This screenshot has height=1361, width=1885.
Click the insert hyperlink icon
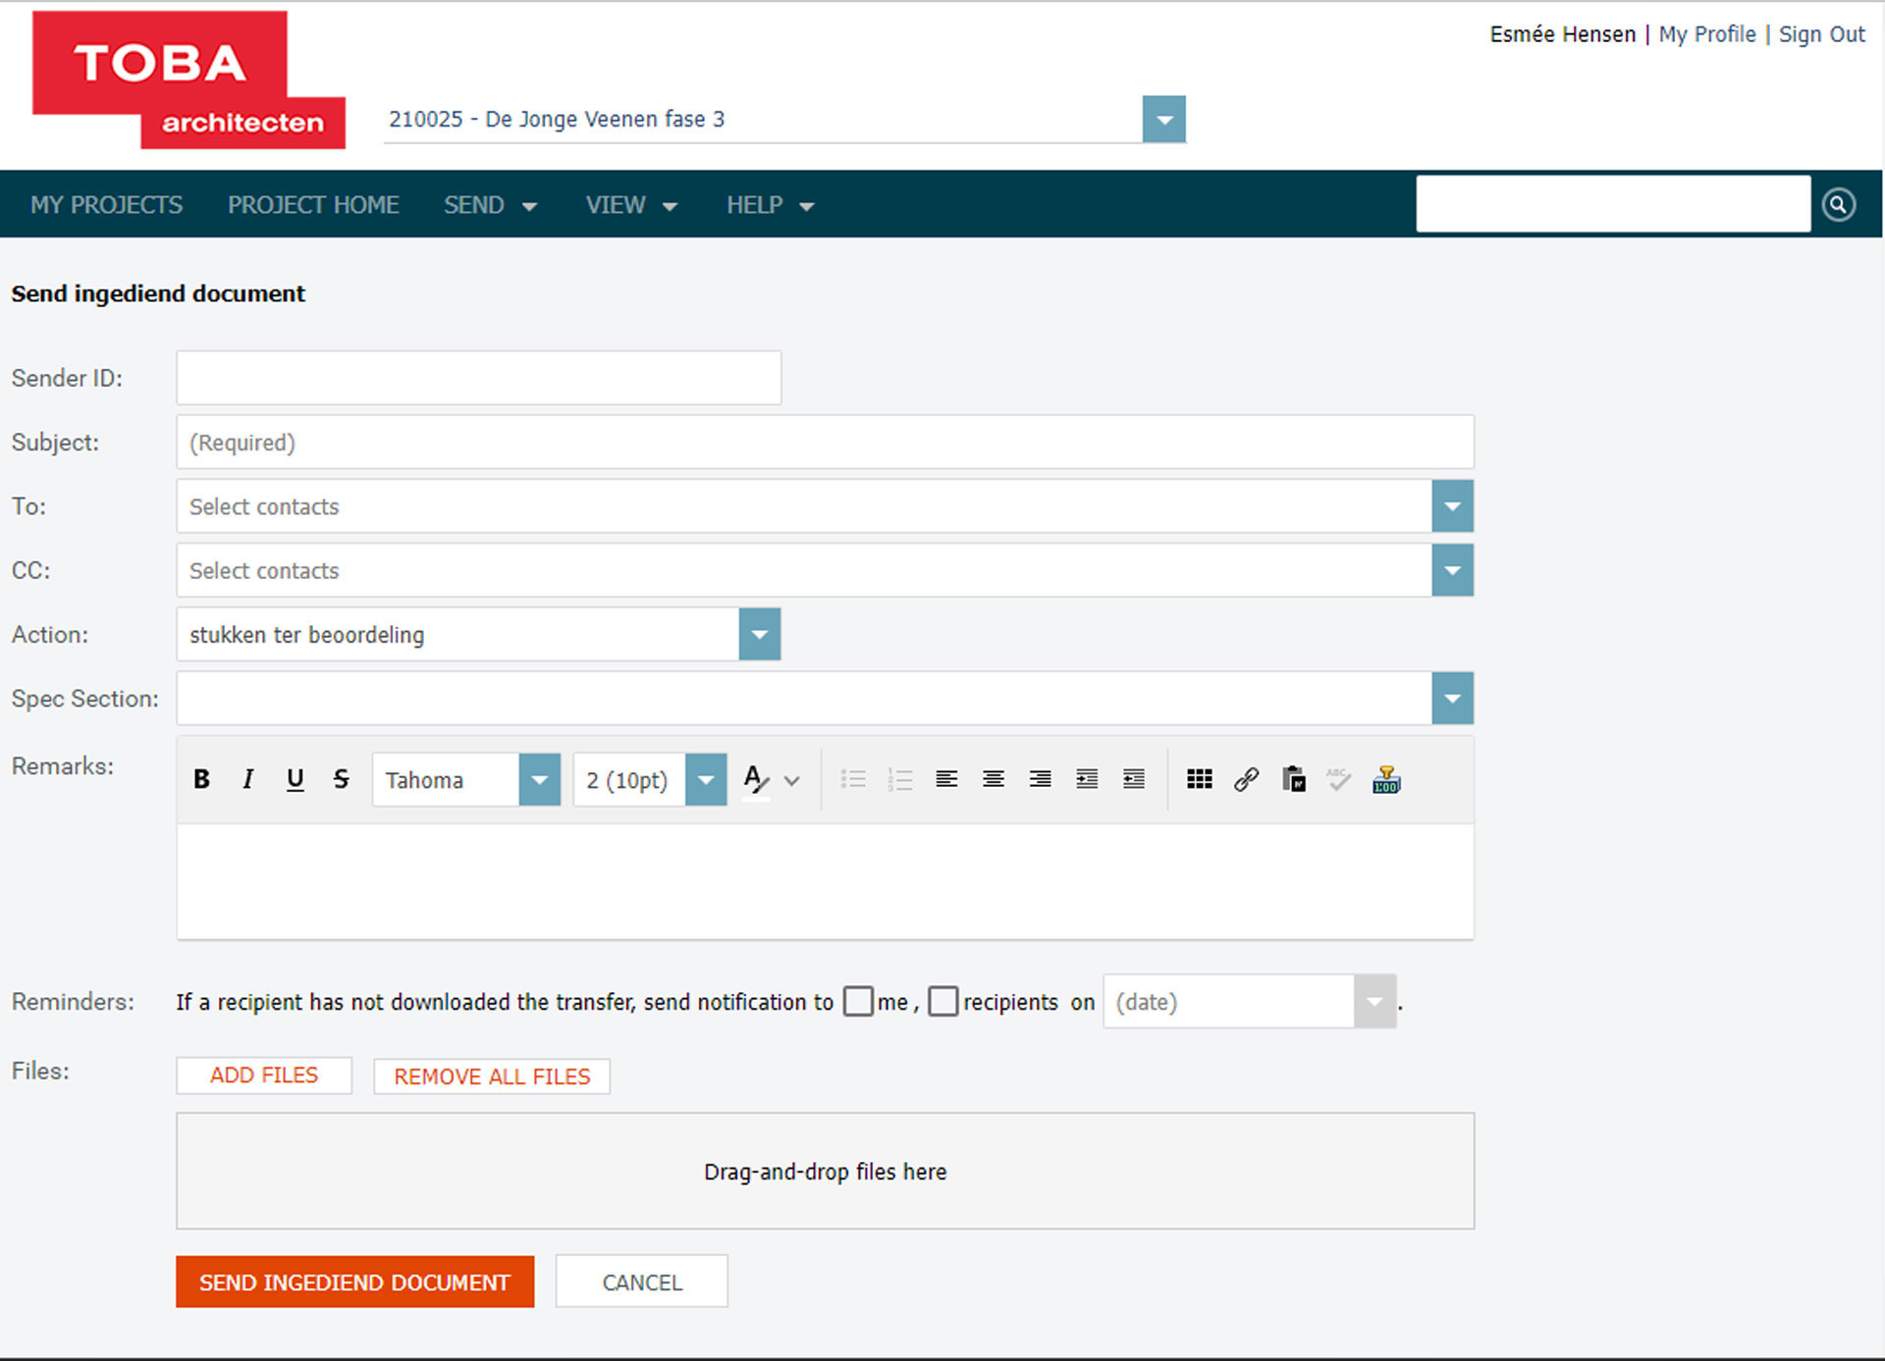point(1246,779)
